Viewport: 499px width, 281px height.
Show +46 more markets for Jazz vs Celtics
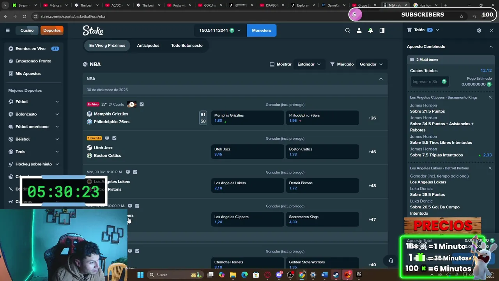(372, 152)
